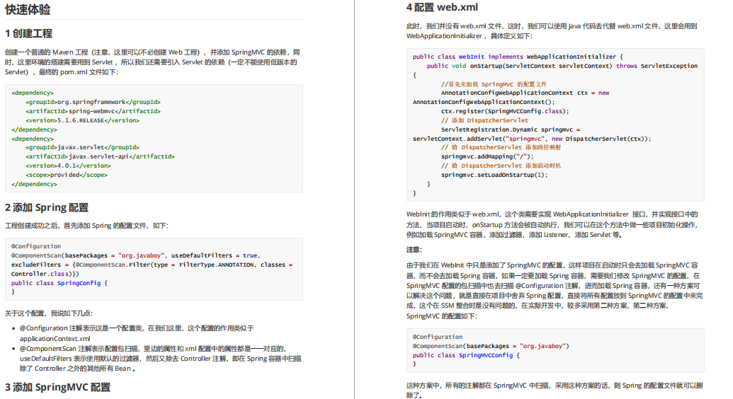Click the bullet about the @Configuration annotation
Image resolution: width=733 pixels, height=399 pixels.
coord(137,334)
